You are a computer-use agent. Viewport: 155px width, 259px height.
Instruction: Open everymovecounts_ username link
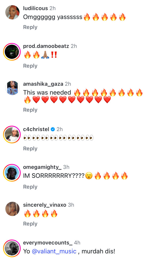click(x=48, y=243)
